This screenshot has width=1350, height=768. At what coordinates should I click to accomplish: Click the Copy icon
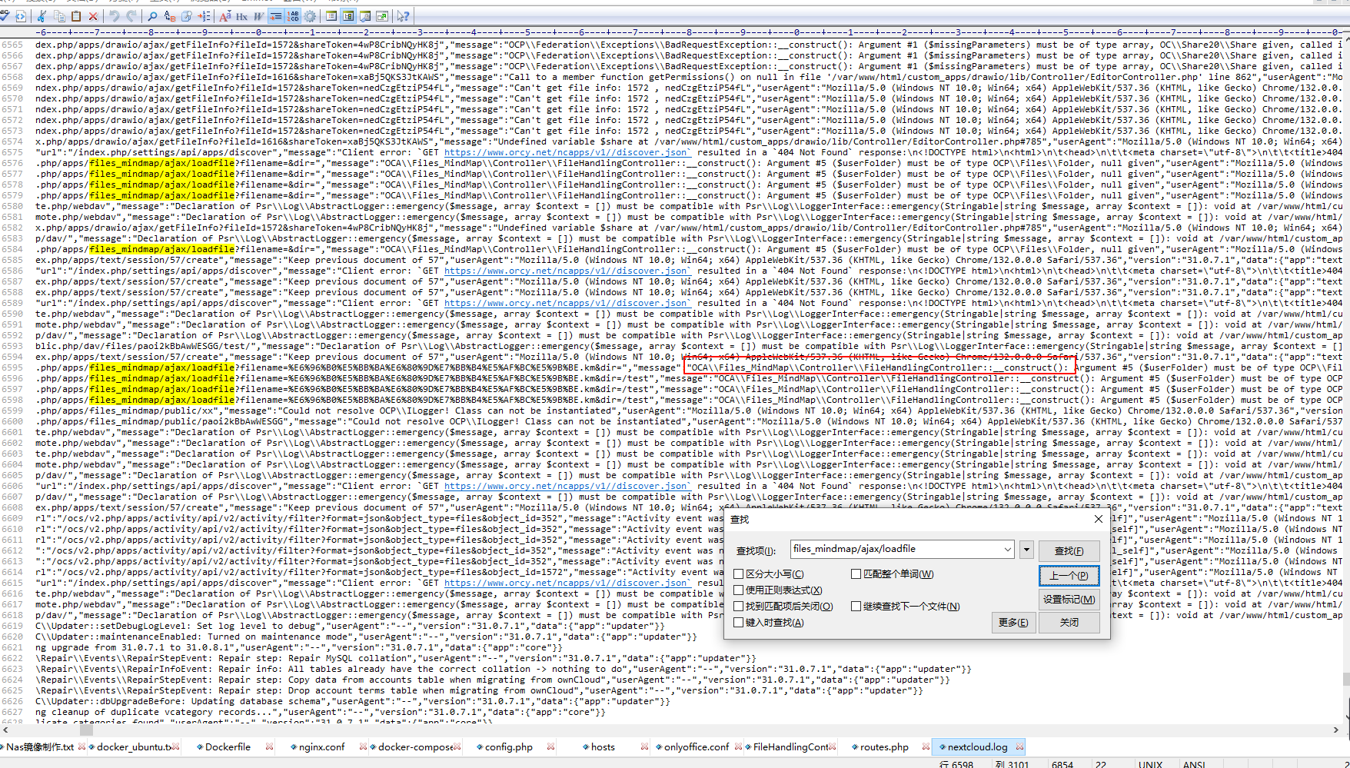pos(59,15)
